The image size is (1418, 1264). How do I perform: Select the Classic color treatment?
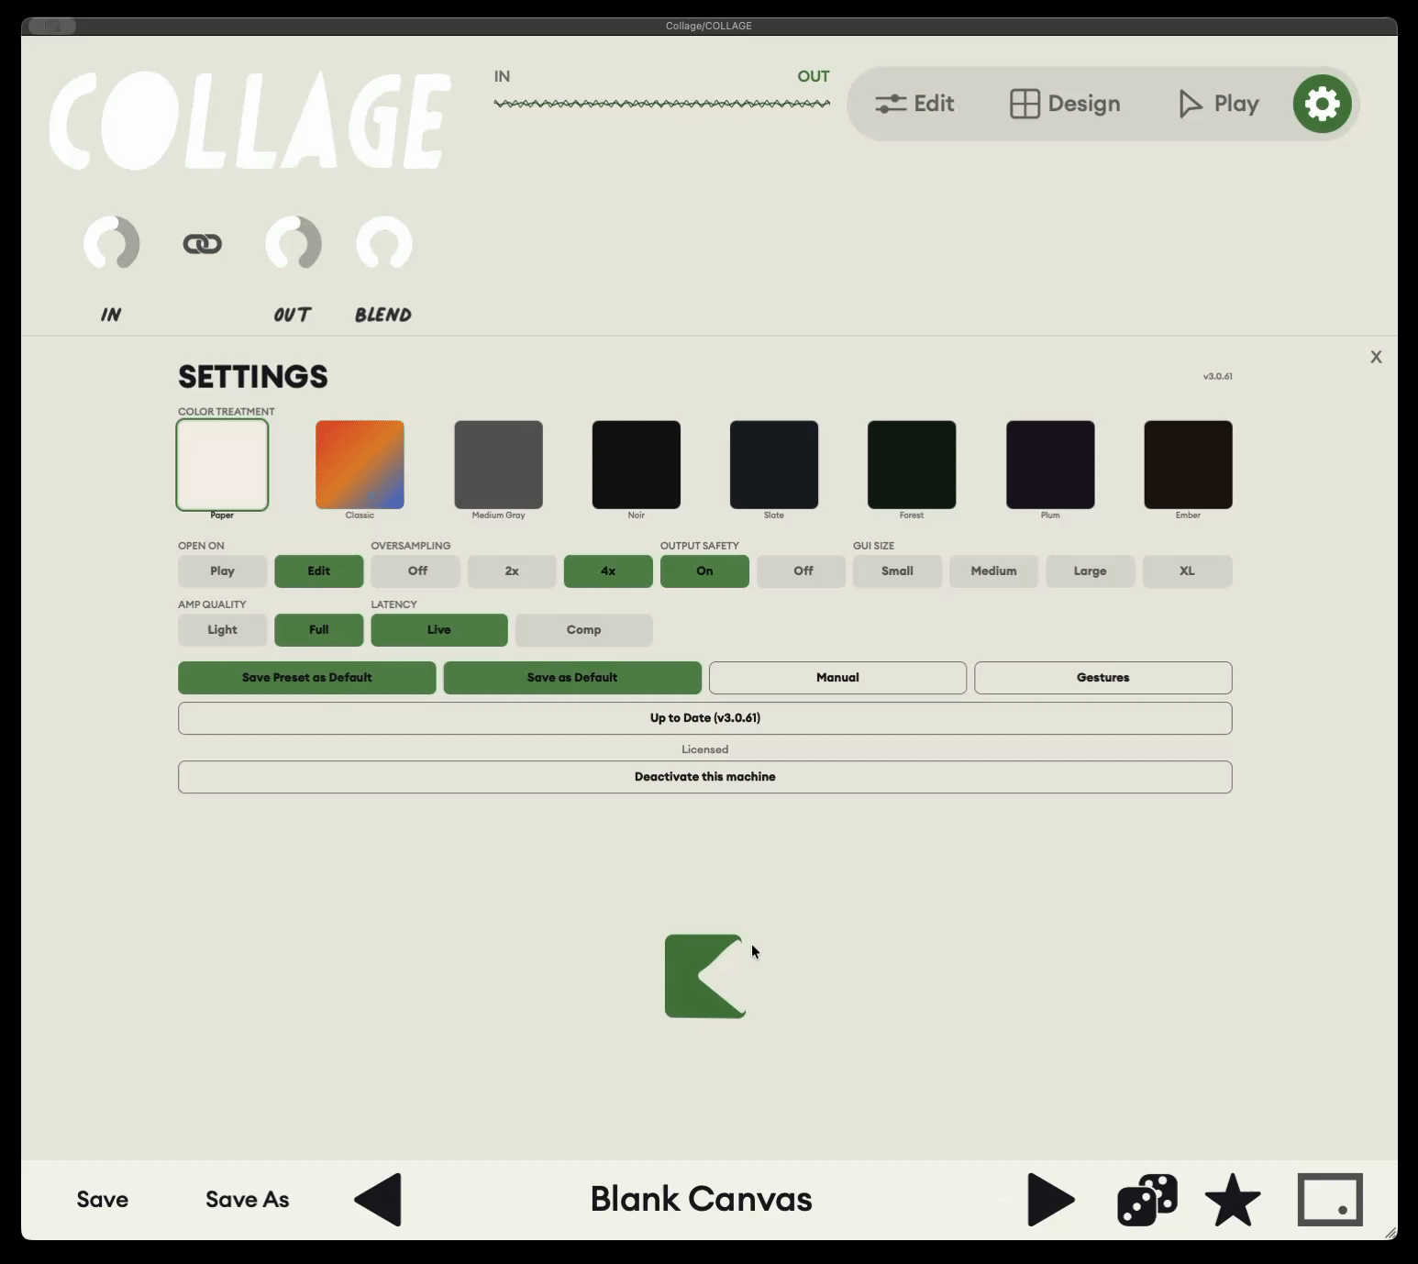[x=360, y=465]
